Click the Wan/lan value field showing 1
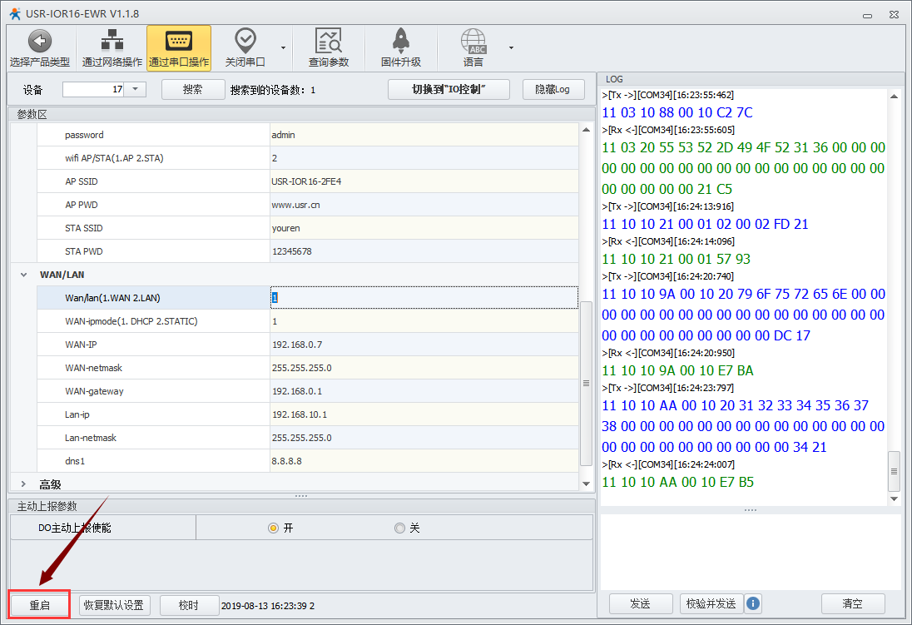The image size is (912, 625). click(x=424, y=297)
